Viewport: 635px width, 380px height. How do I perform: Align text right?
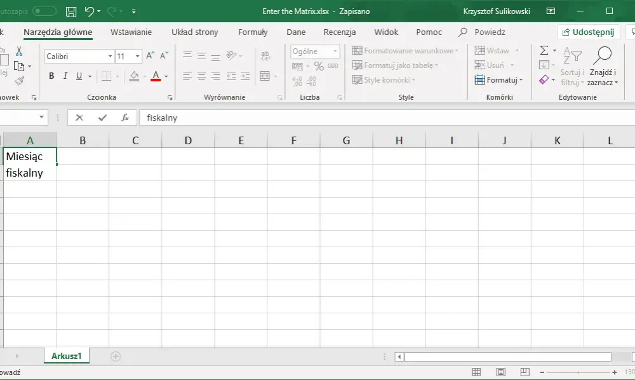pyautogui.click(x=215, y=76)
